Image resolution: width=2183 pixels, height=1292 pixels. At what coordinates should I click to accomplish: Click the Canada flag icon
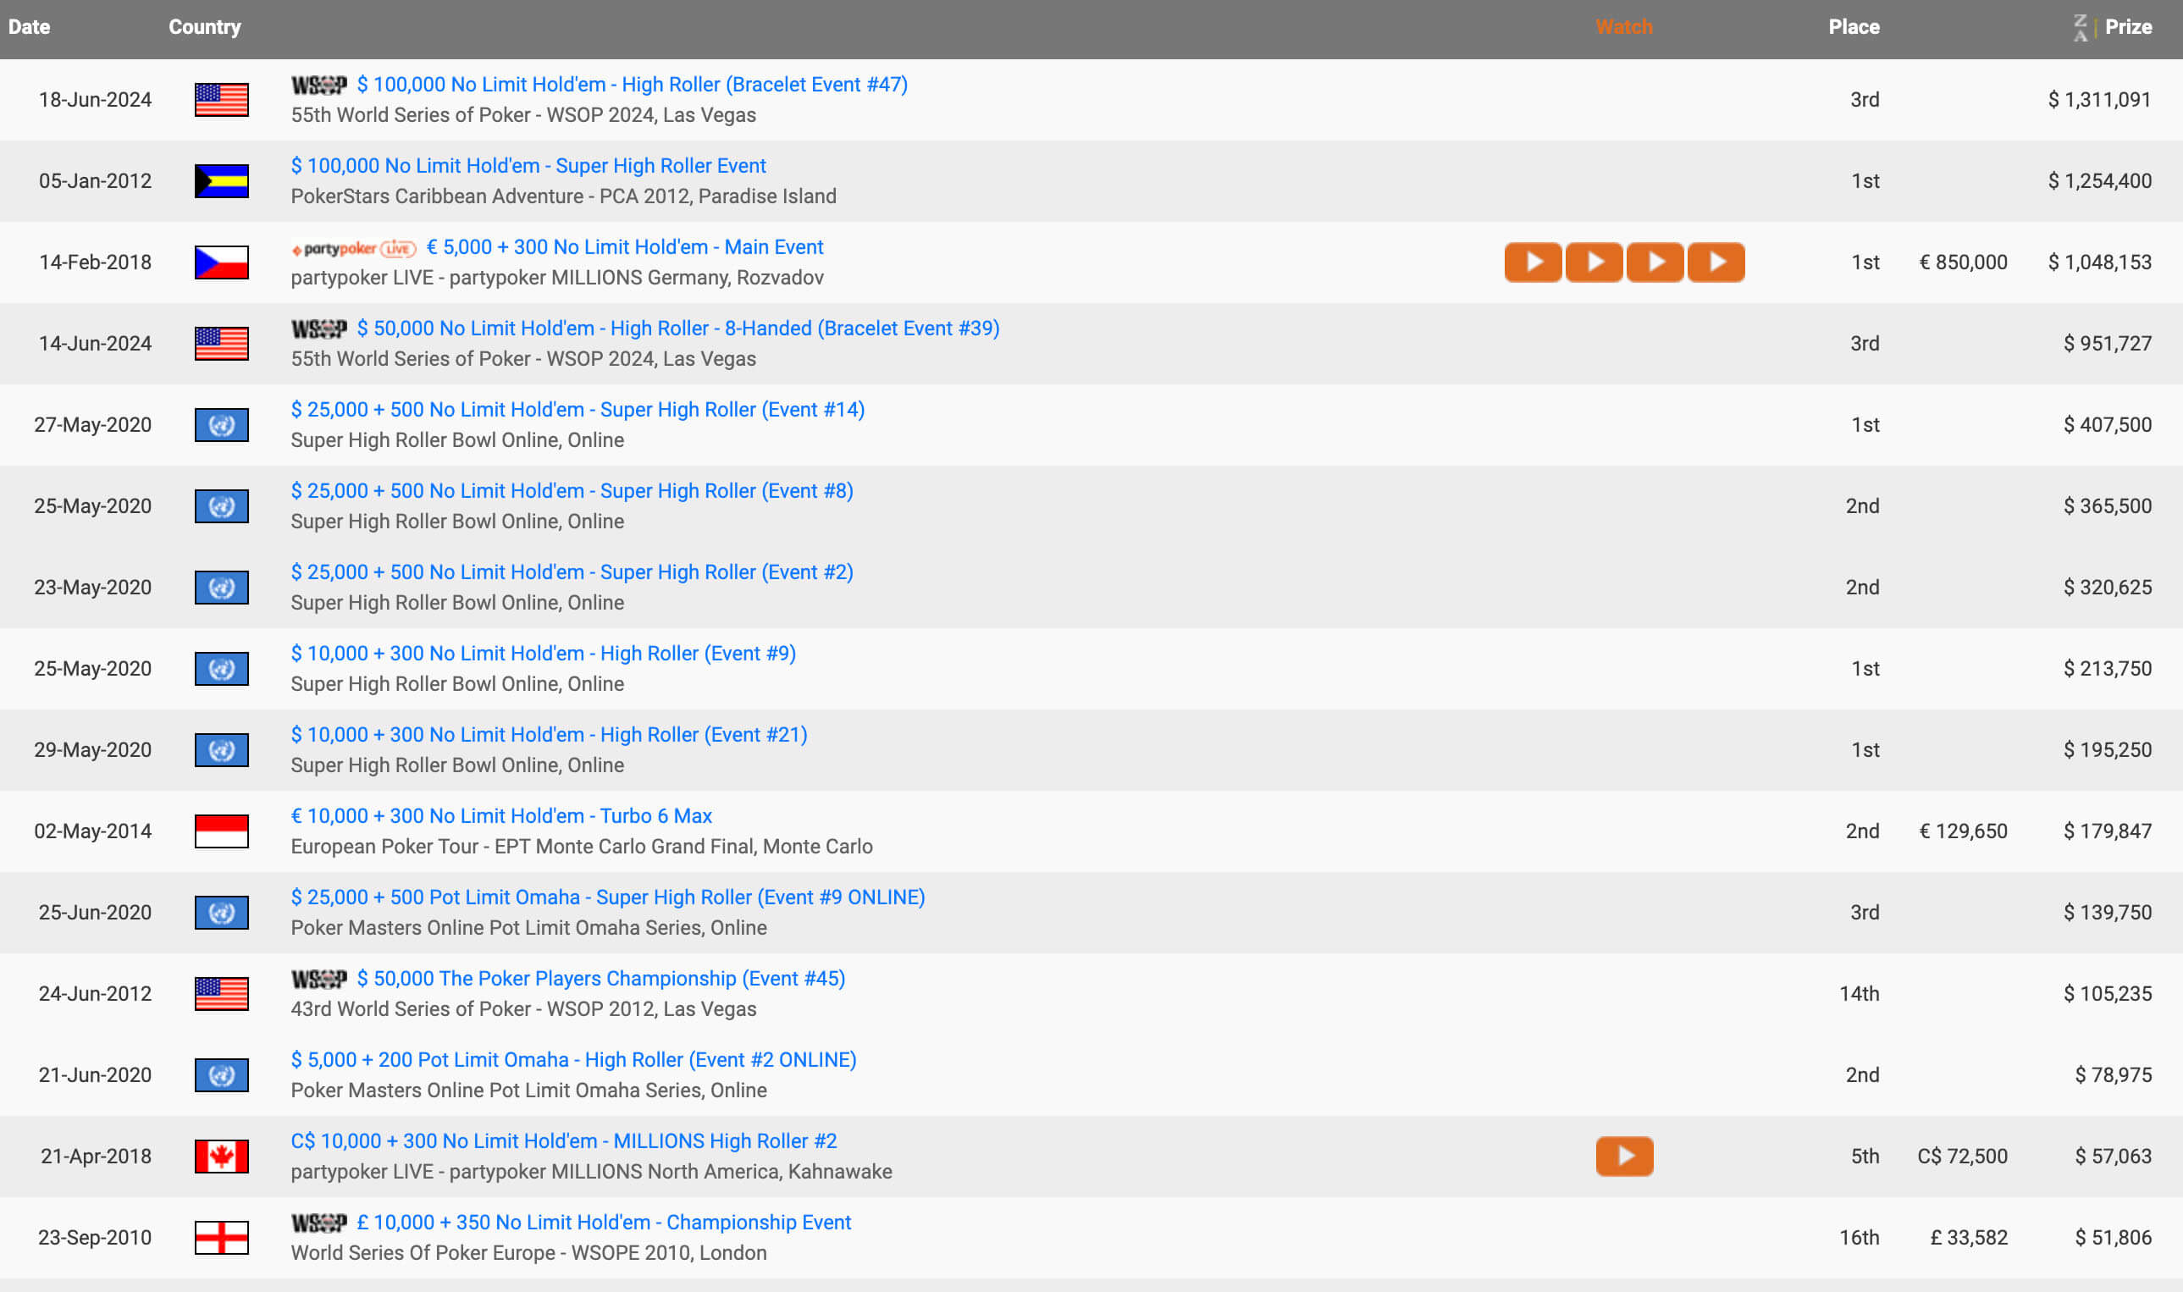click(221, 1157)
